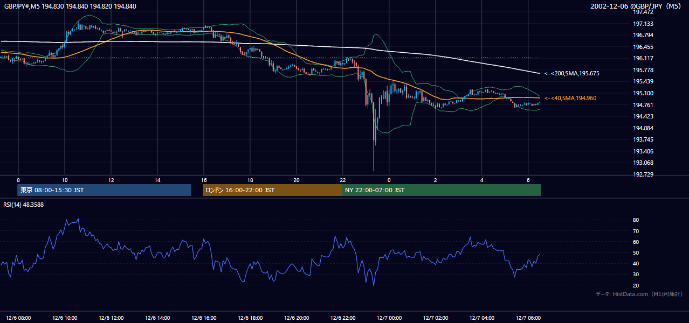Click the 12/6 10:00 time axis label
The width and height of the screenshot is (689, 323).
point(65,318)
